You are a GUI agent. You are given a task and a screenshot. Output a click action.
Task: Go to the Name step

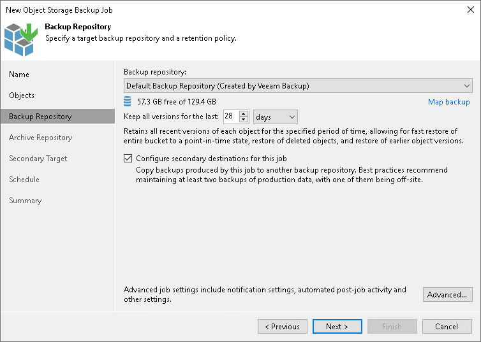(19, 75)
